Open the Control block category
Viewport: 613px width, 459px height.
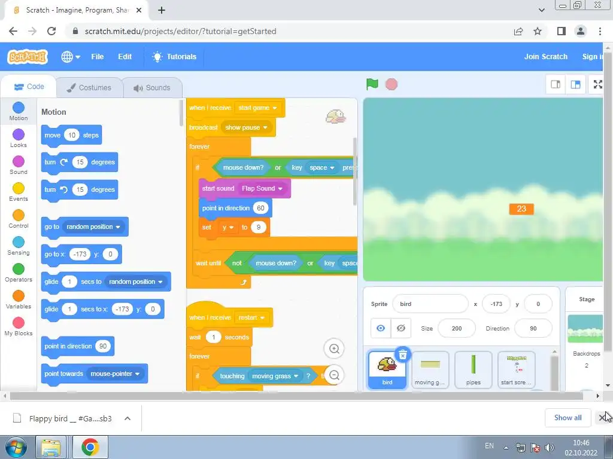pos(19,219)
